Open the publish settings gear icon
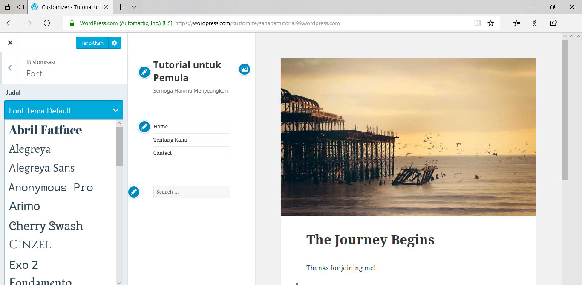The image size is (582, 285). [114, 43]
